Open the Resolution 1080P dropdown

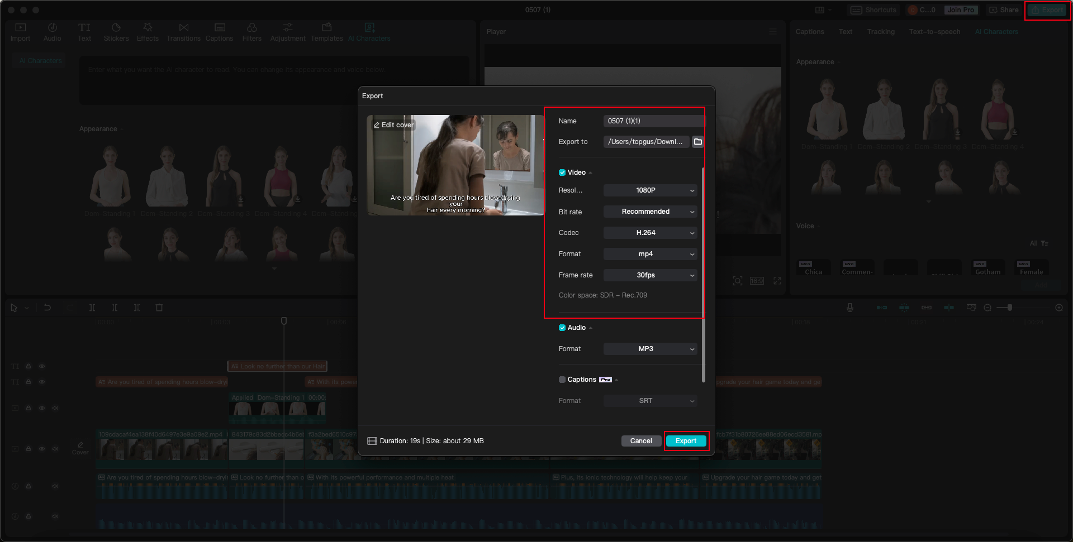(x=650, y=190)
